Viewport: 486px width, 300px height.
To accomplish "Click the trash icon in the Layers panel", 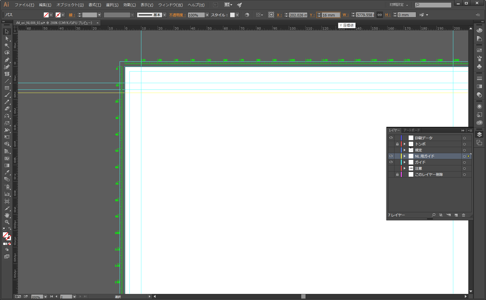I will [x=464, y=215].
